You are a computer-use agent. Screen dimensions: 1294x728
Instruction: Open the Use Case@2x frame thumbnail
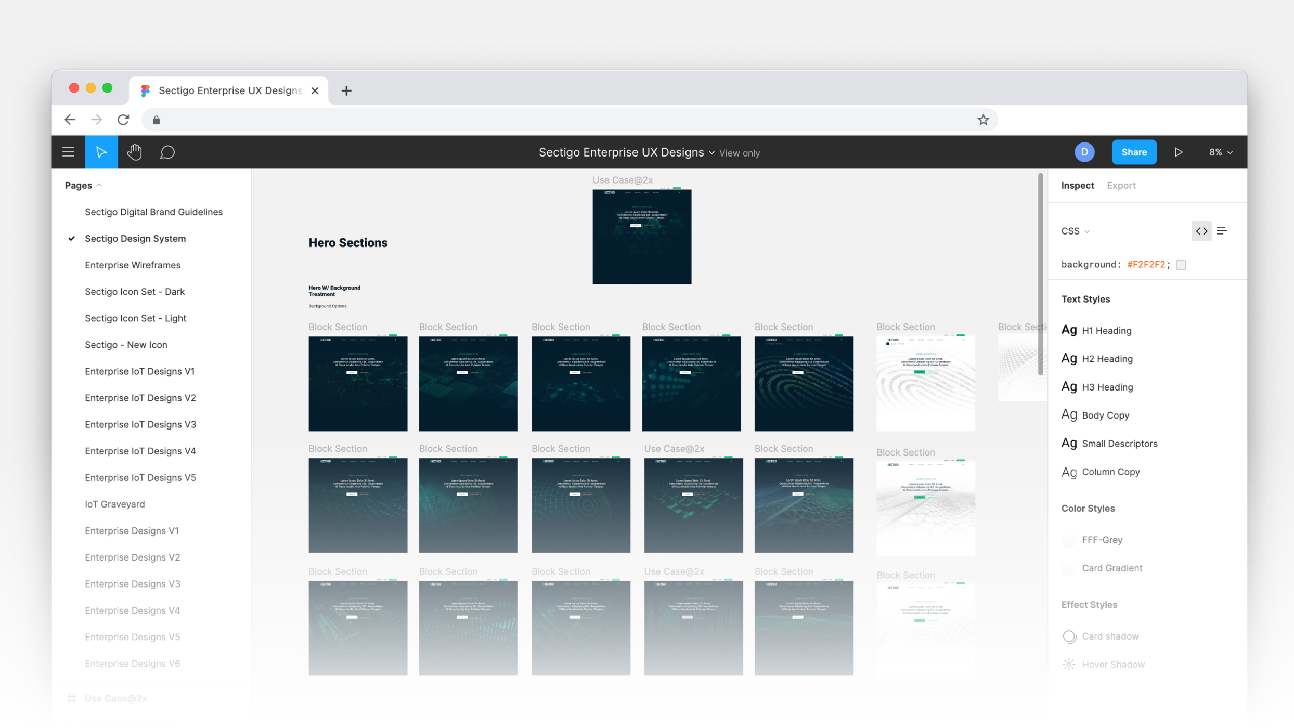641,237
